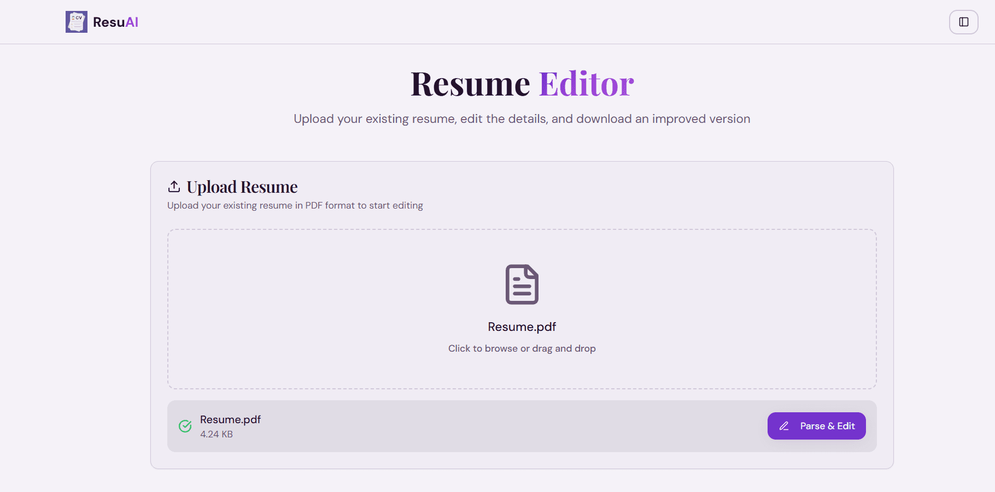Click the 4.24 KB file size label
The height and width of the screenshot is (492, 995).
216,434
